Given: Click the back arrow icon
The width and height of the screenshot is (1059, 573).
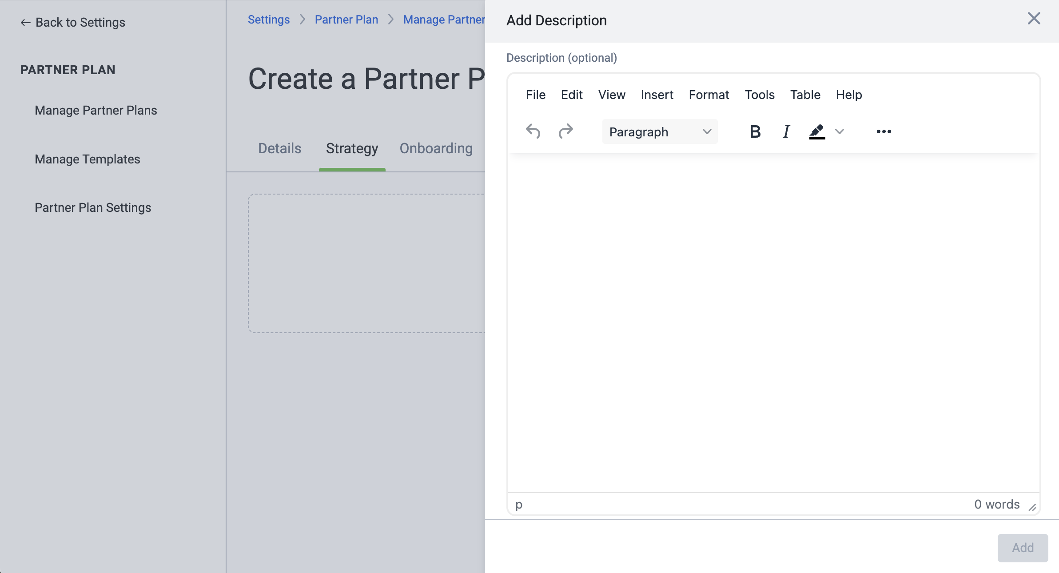Looking at the screenshot, I should click(x=25, y=23).
